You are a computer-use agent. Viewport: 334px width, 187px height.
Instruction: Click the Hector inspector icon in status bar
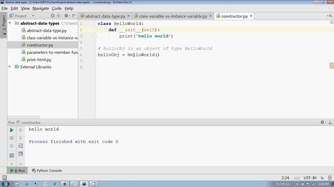coord(330,178)
